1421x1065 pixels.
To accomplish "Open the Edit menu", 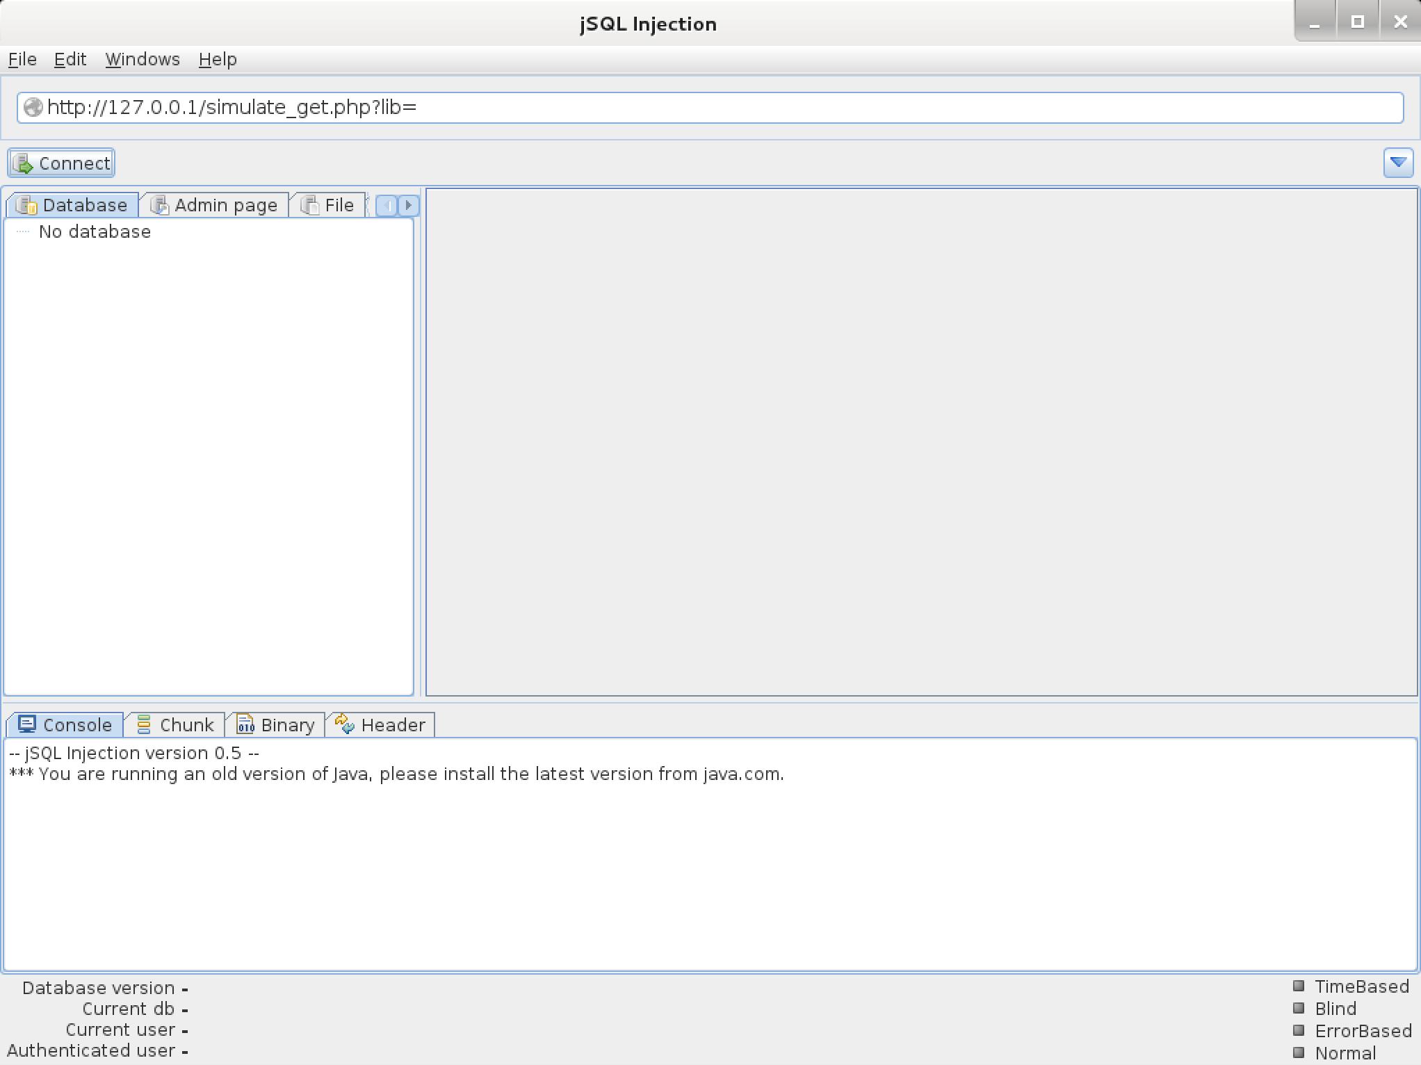I will click(70, 59).
